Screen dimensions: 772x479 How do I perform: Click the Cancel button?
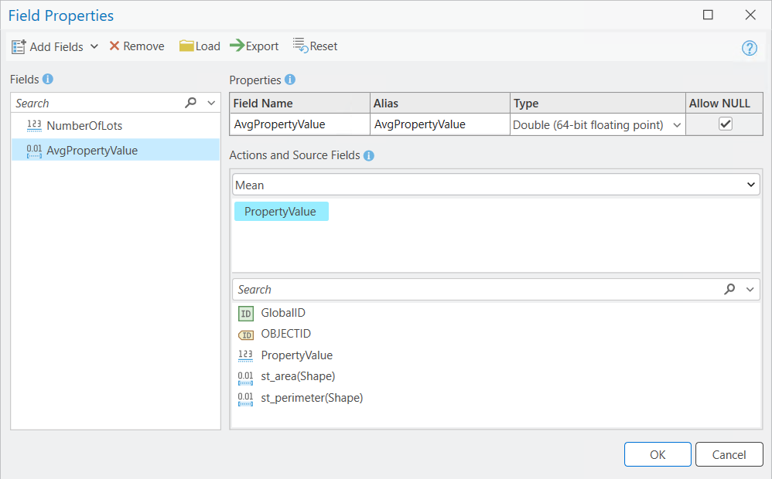coord(729,454)
